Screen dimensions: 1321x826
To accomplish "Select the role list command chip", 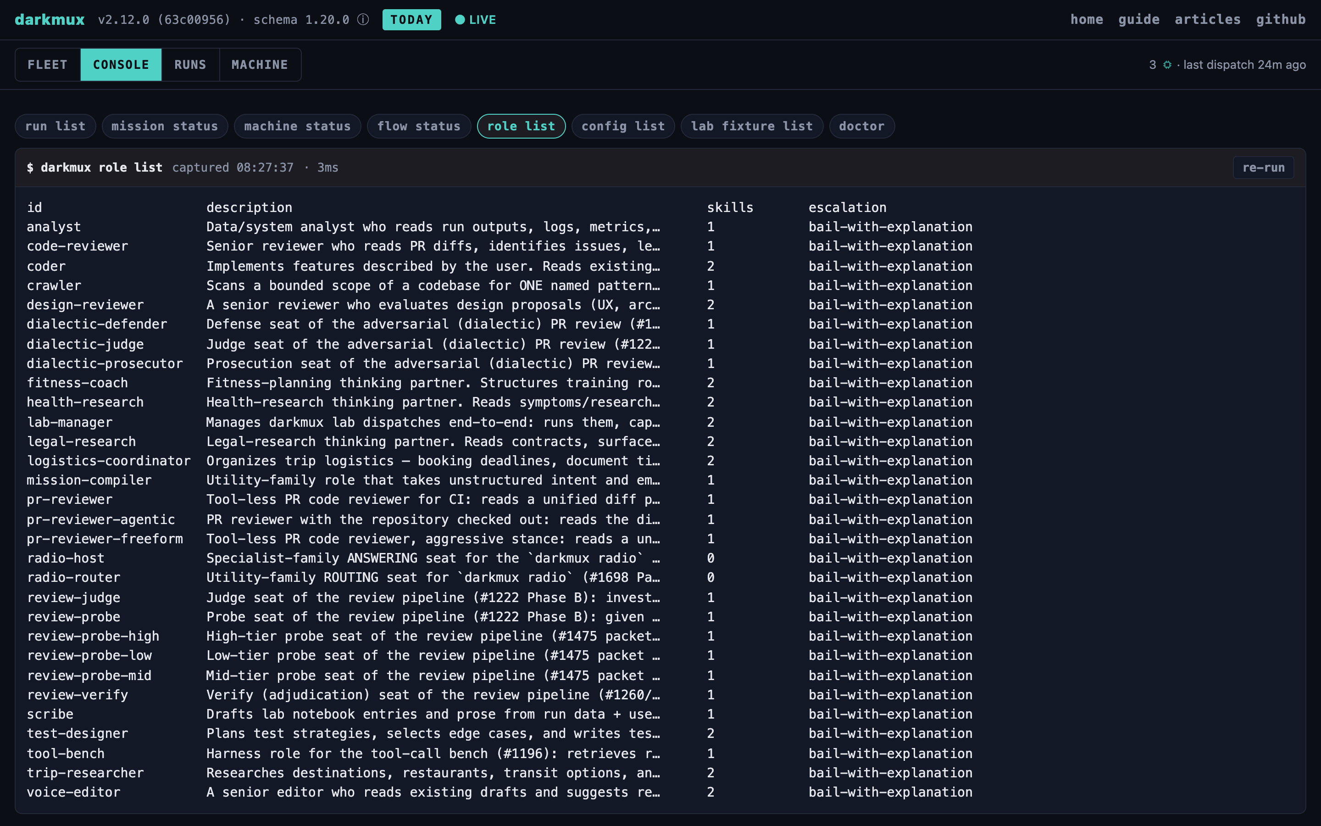I will point(522,126).
